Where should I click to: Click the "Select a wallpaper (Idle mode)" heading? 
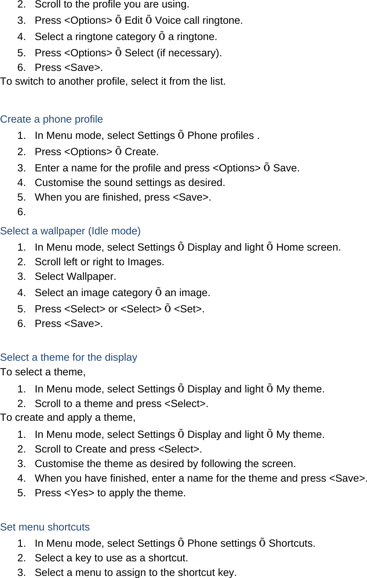(70, 231)
